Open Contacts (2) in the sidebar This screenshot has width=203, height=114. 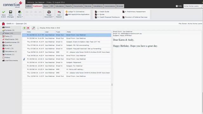tap(9, 30)
